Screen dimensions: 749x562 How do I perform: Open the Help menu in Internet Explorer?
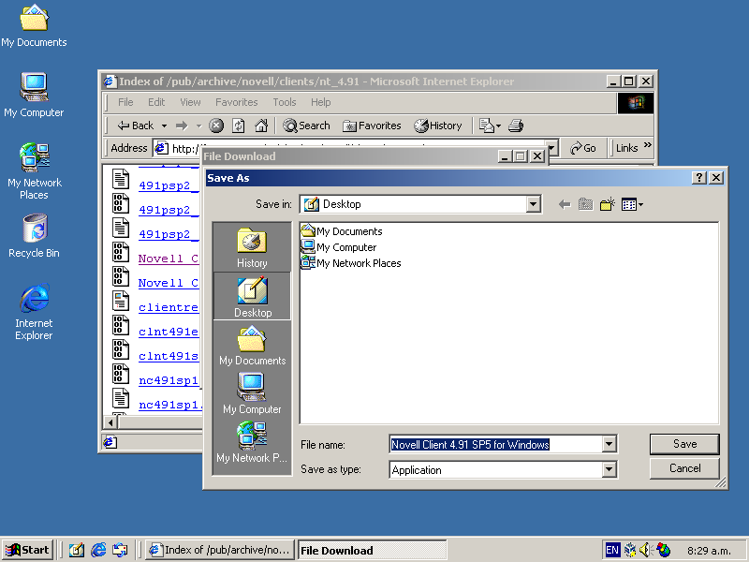point(320,102)
